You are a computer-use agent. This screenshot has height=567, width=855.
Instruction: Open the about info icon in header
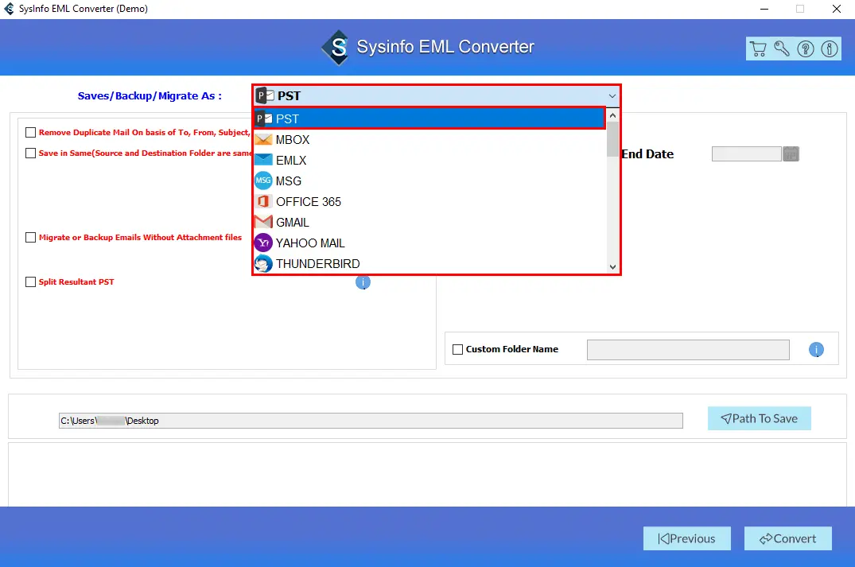pyautogui.click(x=830, y=49)
